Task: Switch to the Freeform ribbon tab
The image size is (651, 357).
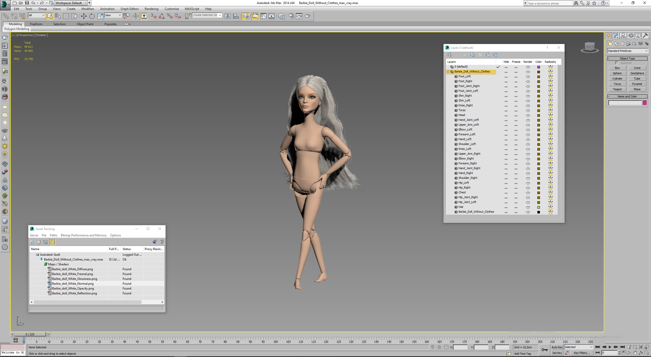Action: pos(36,24)
